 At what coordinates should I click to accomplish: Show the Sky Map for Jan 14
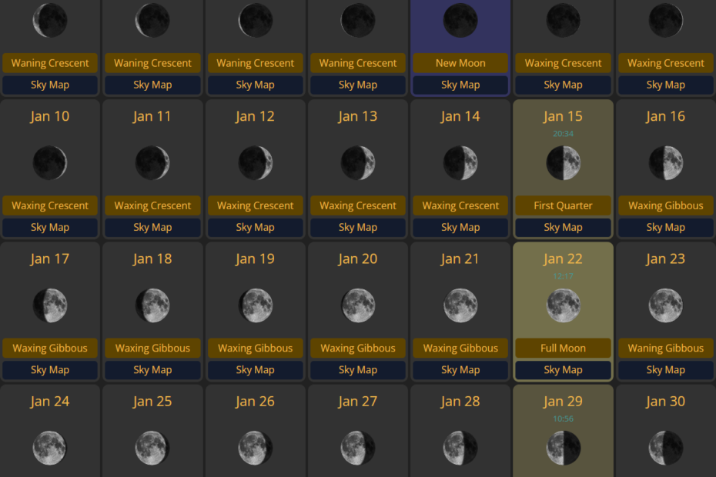click(x=460, y=227)
